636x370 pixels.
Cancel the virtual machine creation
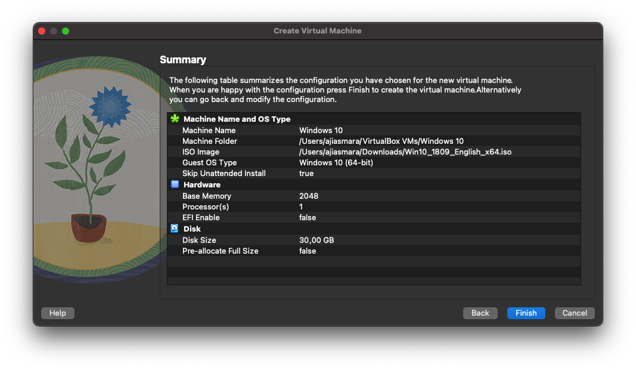coord(575,313)
